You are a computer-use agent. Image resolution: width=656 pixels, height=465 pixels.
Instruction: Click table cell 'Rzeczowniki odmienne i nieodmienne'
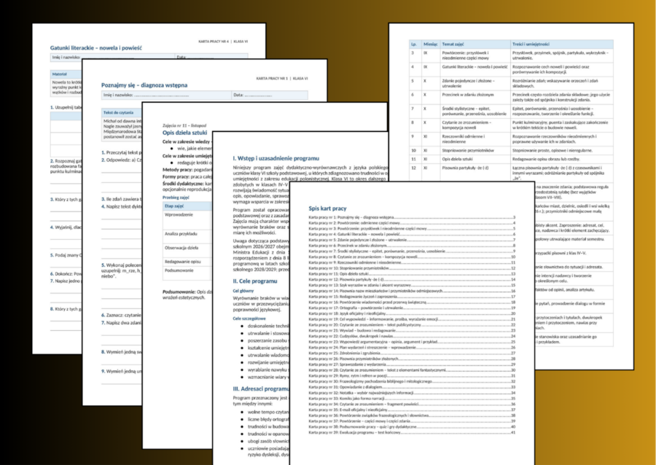(475, 138)
